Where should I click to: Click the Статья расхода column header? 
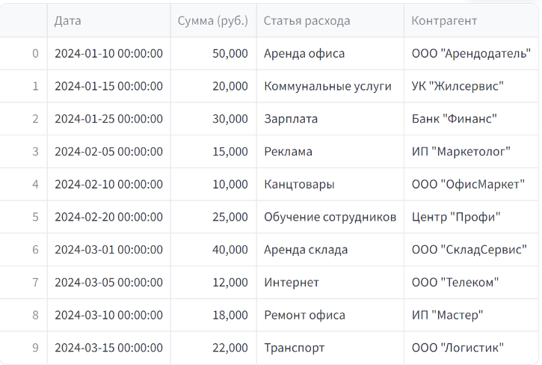click(x=330, y=20)
